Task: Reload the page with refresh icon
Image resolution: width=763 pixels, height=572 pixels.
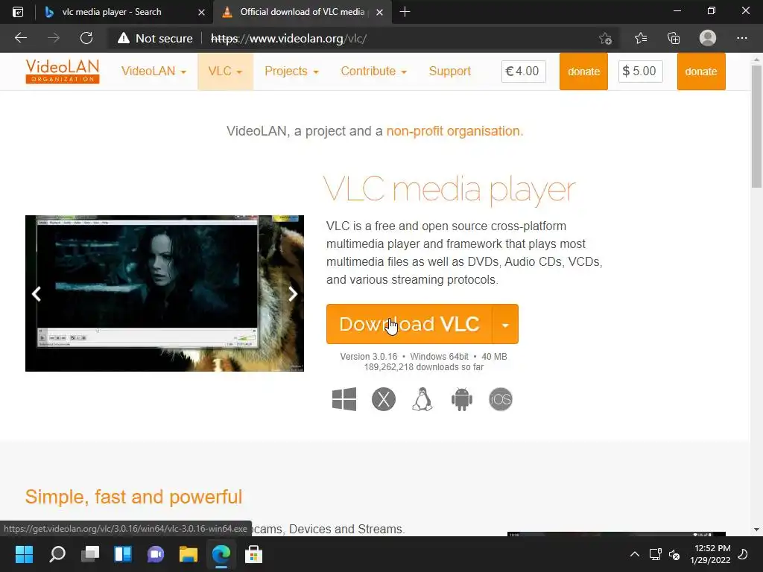Action: [86, 38]
